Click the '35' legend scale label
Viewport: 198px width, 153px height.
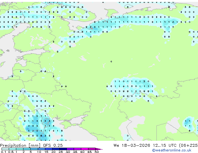[x=75, y=152]
